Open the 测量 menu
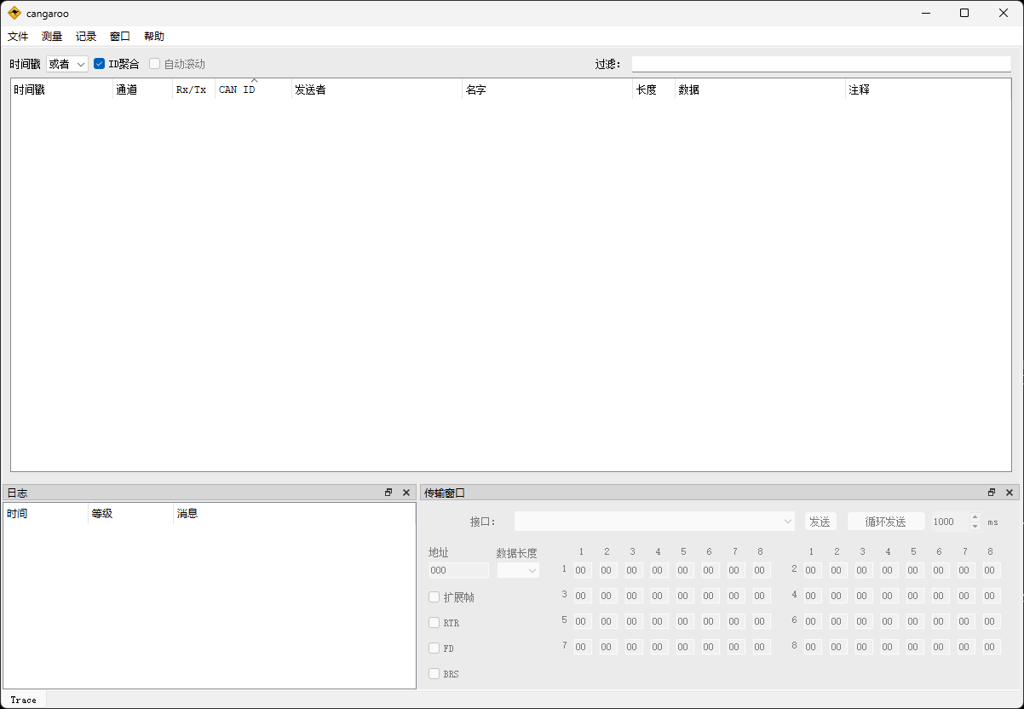The height and width of the screenshot is (709, 1024). tap(51, 36)
